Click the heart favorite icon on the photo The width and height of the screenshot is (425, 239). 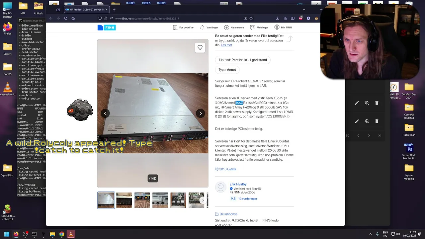click(x=200, y=48)
